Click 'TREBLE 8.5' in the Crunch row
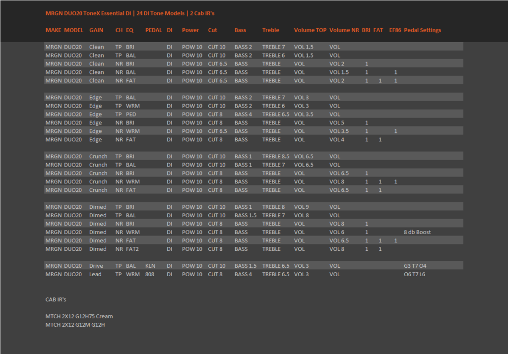The width and height of the screenshot is (508, 354). 276,157
